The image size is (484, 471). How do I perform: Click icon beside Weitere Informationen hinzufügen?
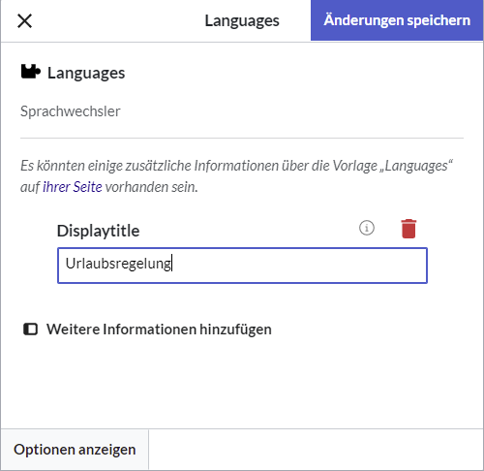[30, 330]
